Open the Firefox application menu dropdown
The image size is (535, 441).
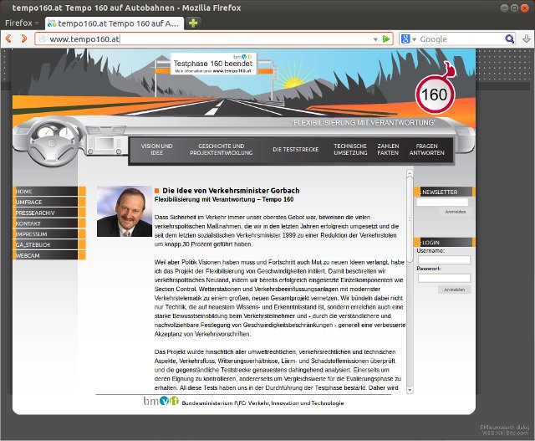coord(22,23)
